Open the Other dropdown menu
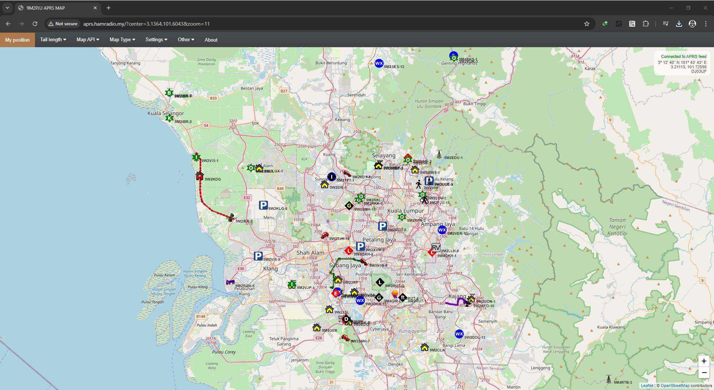The width and height of the screenshot is (714, 390). 186,40
